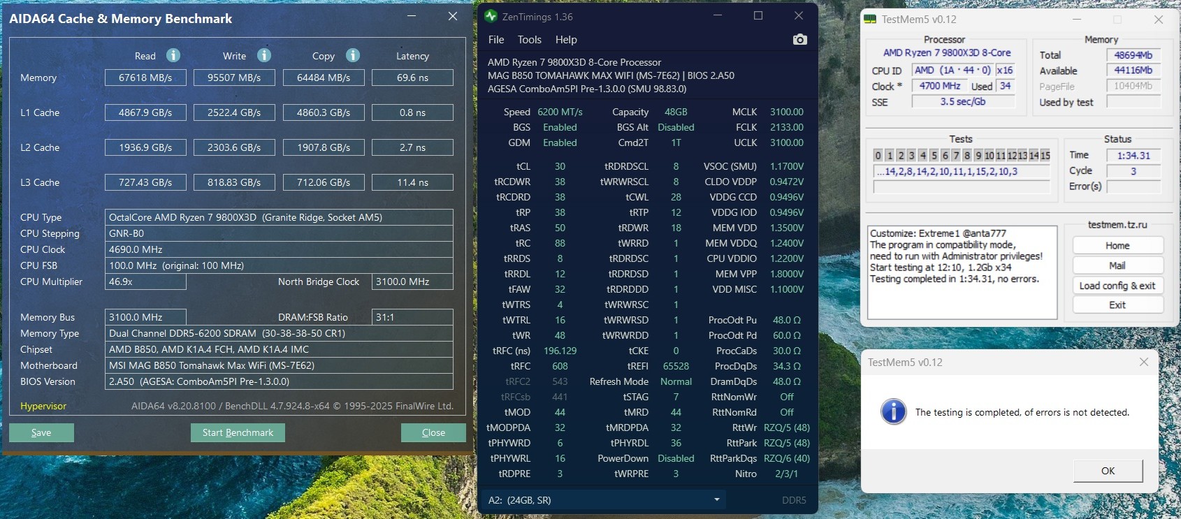Screen dimensions: 1181x519
Task: Open the File menu in ZenTimings
Action: coord(496,40)
